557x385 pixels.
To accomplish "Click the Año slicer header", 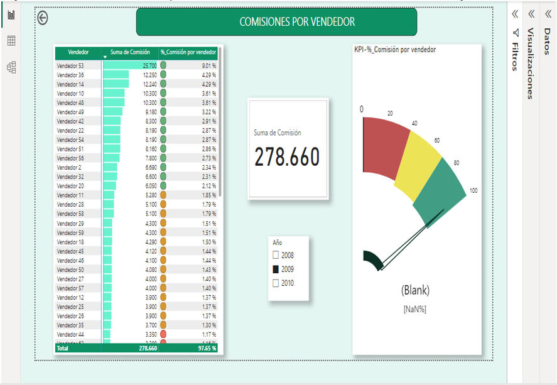I will click(x=278, y=242).
